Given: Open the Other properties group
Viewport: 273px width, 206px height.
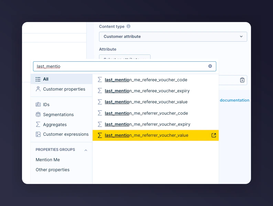Looking at the screenshot, I should [53, 169].
